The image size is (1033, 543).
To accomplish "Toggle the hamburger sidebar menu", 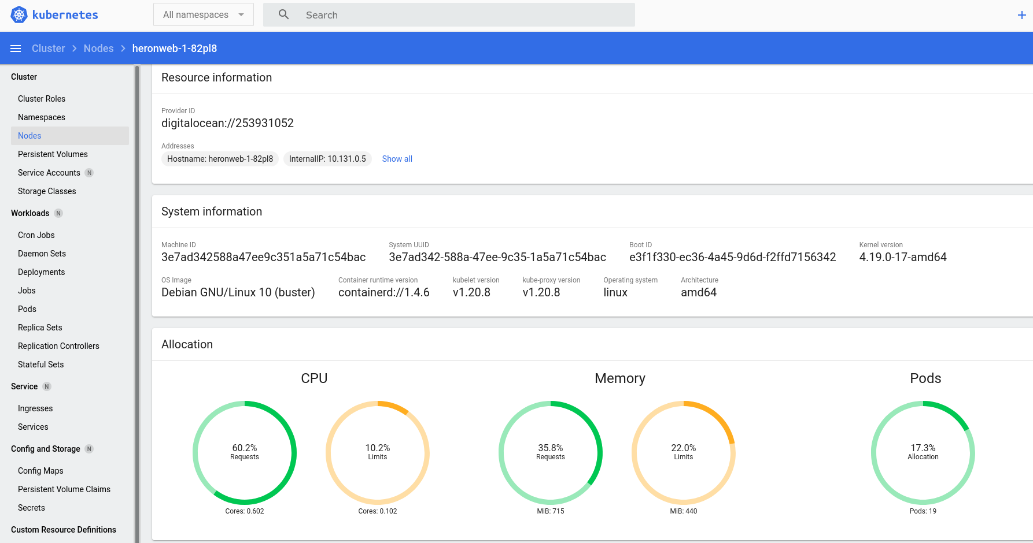I will [x=16, y=49].
